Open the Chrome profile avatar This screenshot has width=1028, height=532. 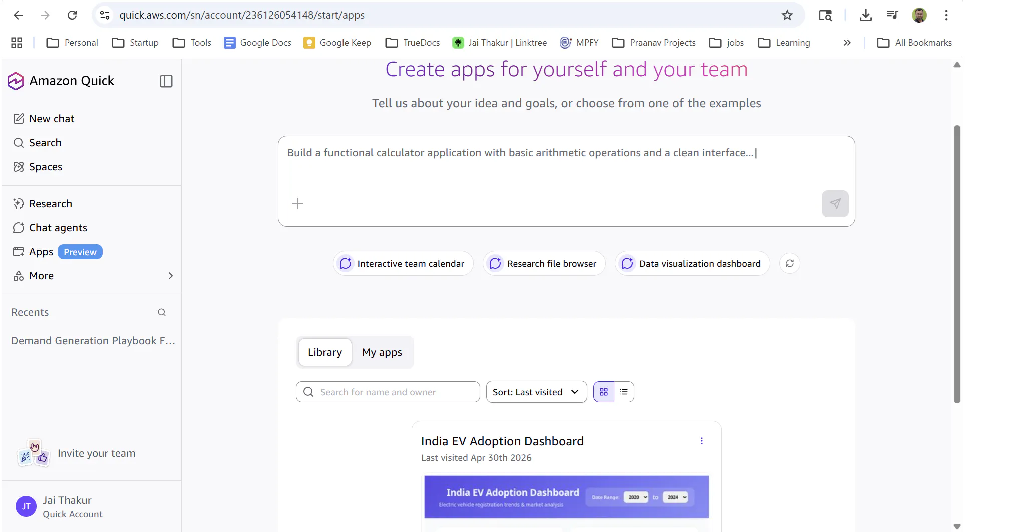point(919,15)
